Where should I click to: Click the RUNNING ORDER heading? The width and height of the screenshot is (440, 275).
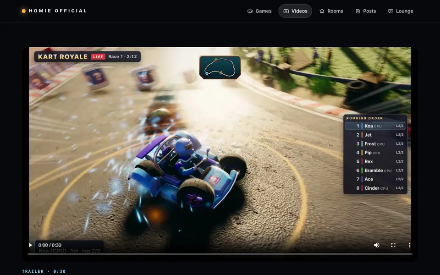(x=364, y=118)
